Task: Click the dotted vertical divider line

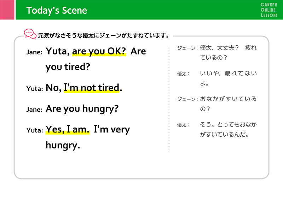Action: 169,100
